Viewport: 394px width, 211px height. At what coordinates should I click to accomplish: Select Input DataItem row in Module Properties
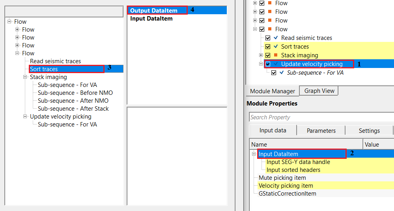pyautogui.click(x=326, y=154)
